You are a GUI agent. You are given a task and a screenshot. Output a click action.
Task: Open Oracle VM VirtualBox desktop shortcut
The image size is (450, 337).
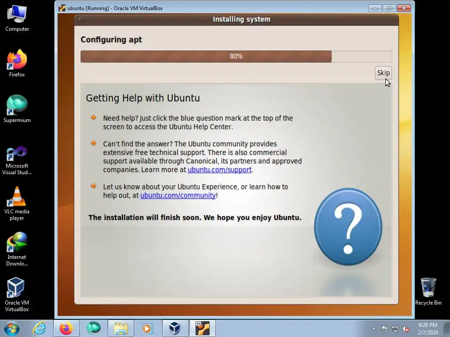point(17,294)
